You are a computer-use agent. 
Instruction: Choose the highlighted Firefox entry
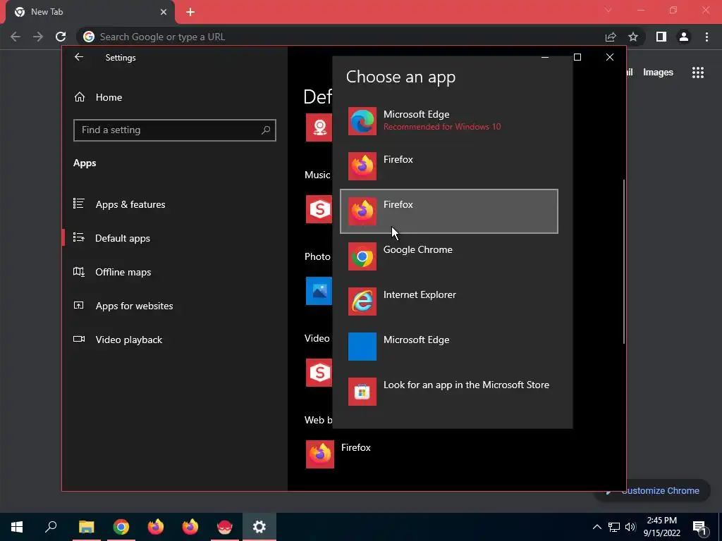[449, 211]
